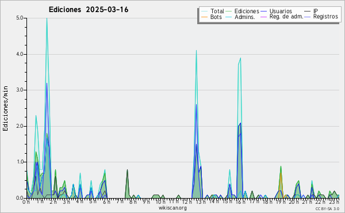The height and width of the screenshot is (213, 345).
Task: Click the 3.0 y-axis gridline label
Action: point(20,90)
